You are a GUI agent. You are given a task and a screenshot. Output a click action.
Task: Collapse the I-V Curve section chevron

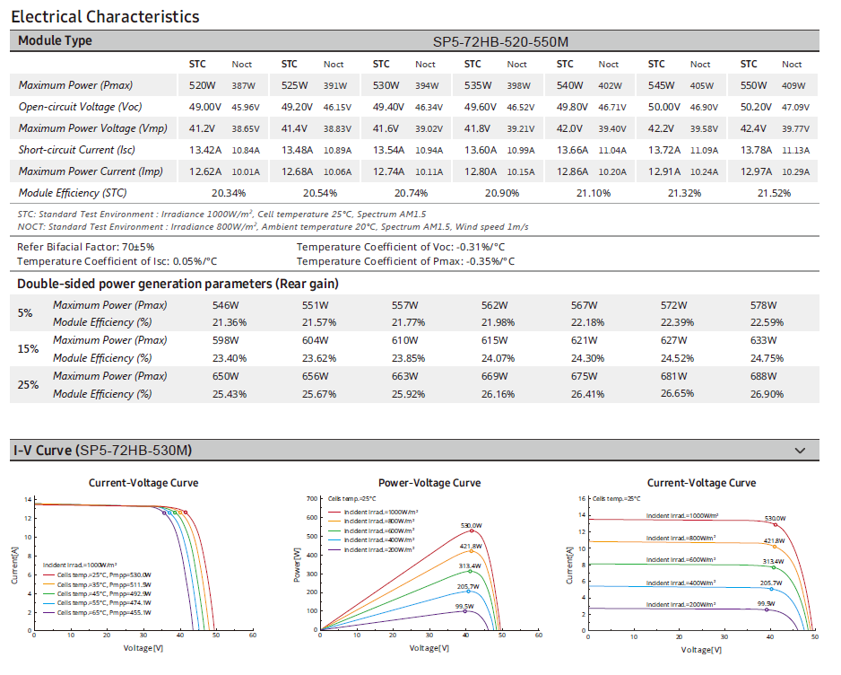[x=800, y=451]
